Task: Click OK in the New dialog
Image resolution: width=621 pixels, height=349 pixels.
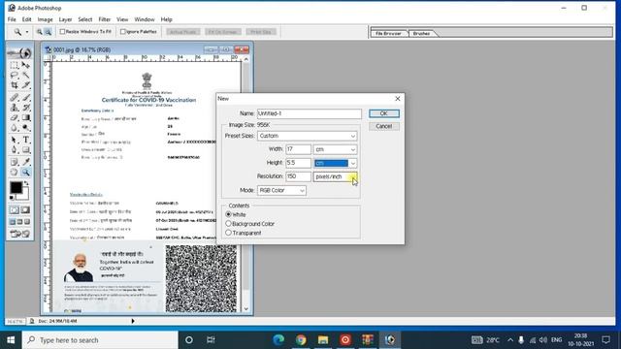Action: [x=384, y=113]
